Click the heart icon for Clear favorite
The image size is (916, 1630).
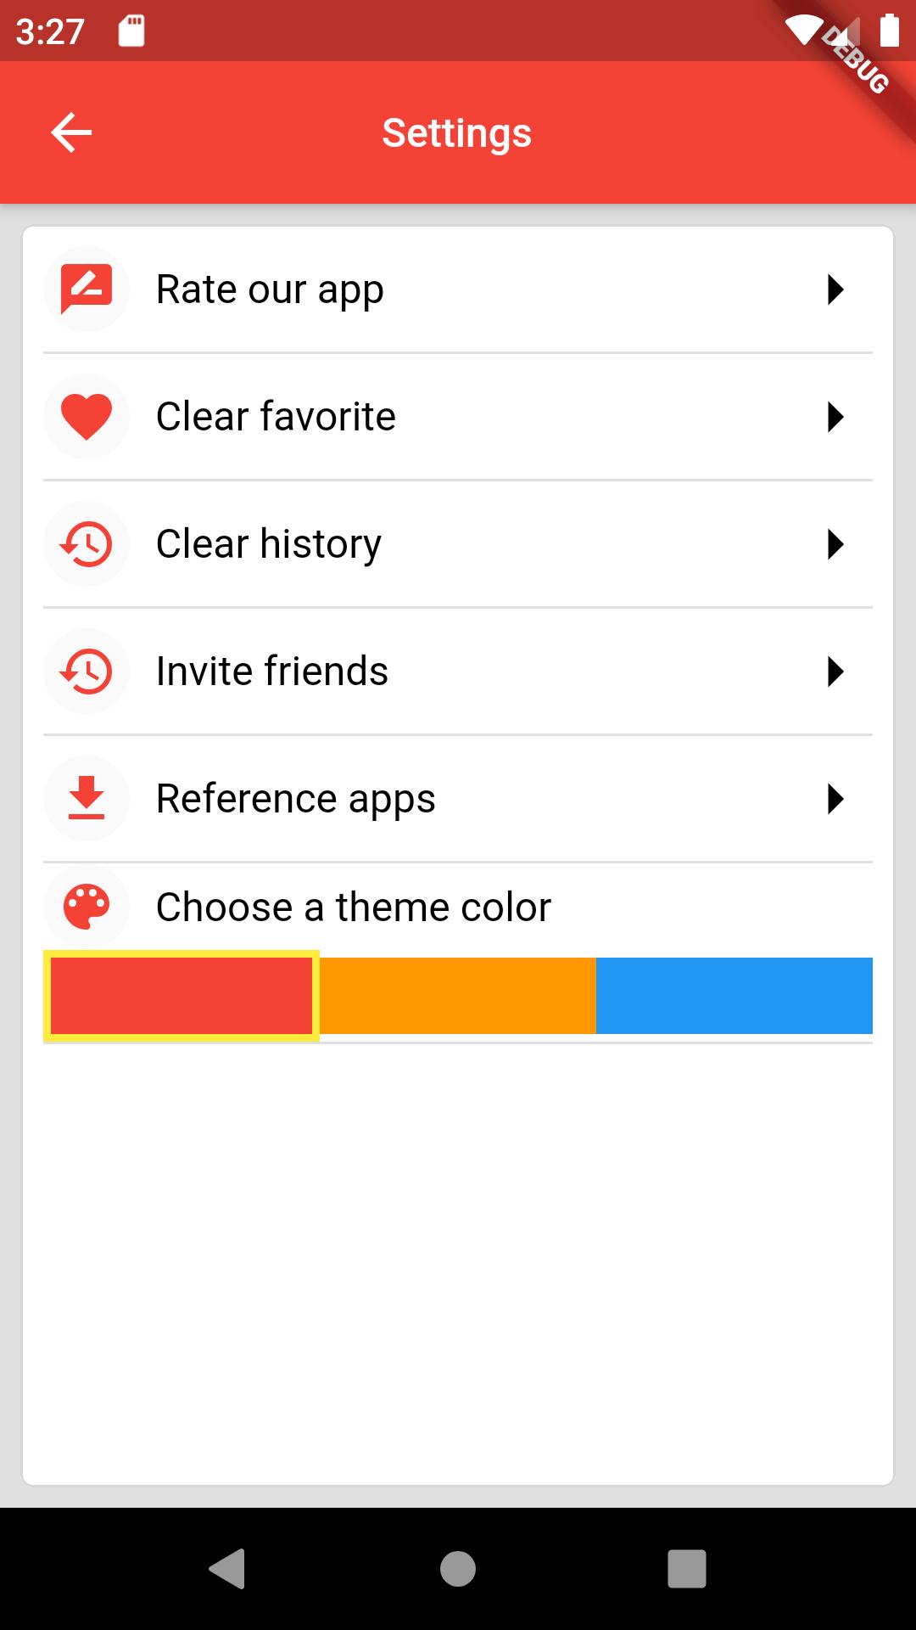pos(87,417)
